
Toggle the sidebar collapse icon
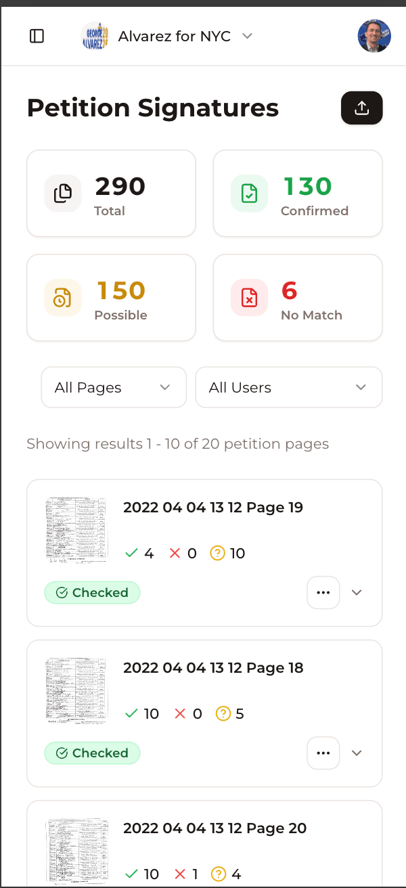[x=37, y=36]
